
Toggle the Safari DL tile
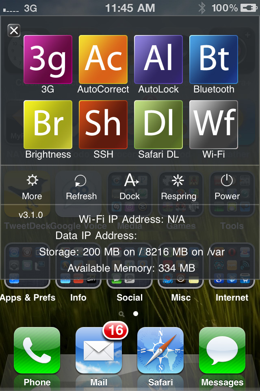[x=158, y=125]
